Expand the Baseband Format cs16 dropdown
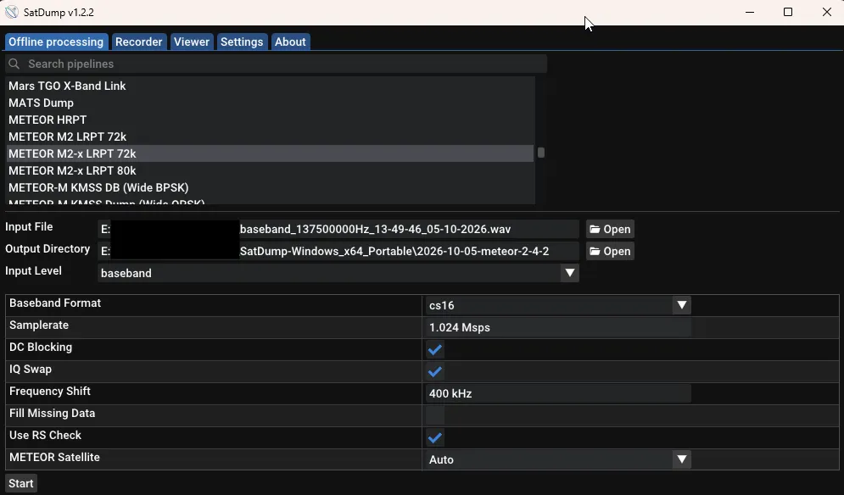 coord(558,306)
